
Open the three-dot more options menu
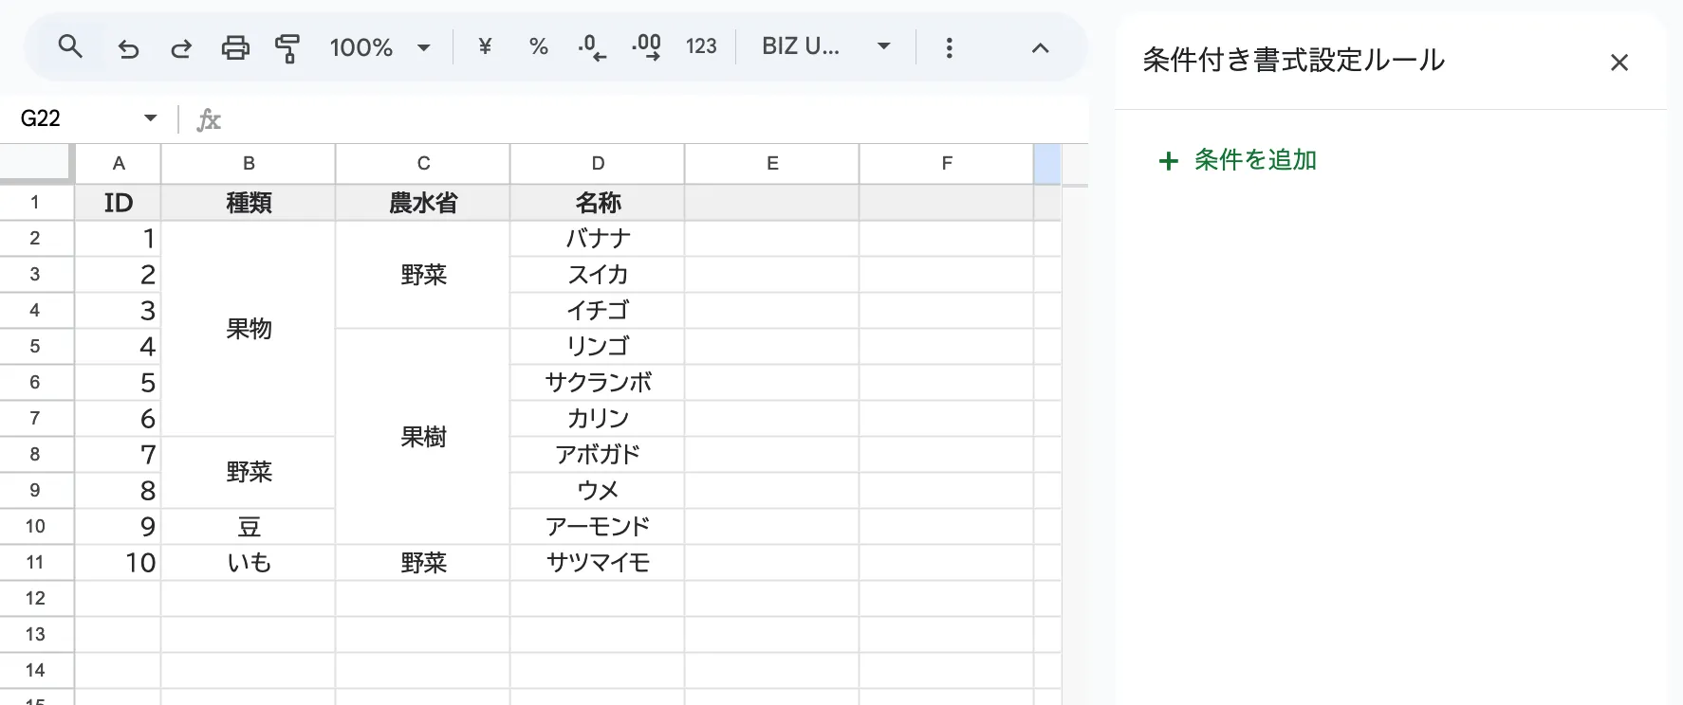click(949, 47)
